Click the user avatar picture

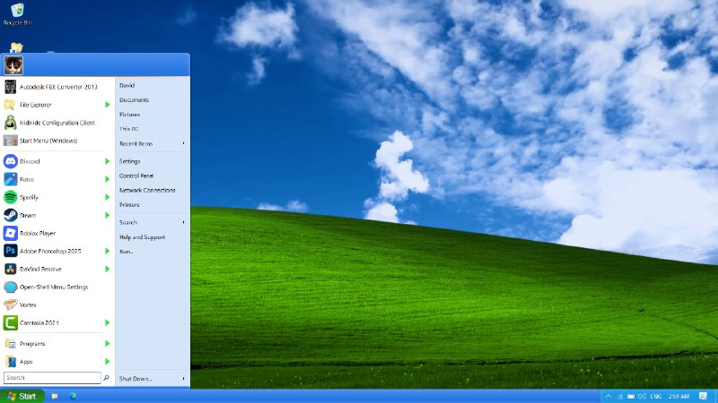click(13, 65)
